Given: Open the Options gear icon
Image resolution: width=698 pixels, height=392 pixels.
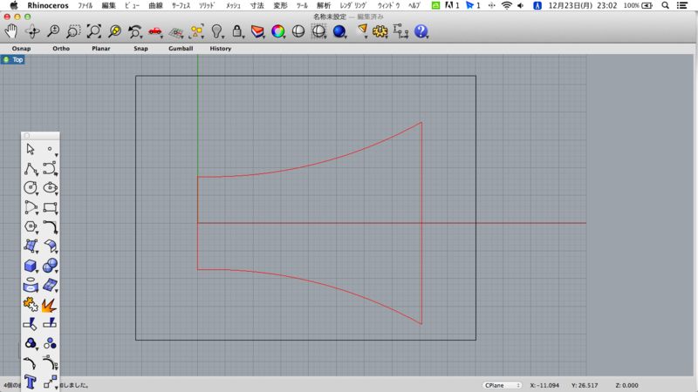Looking at the screenshot, I should pos(380,31).
